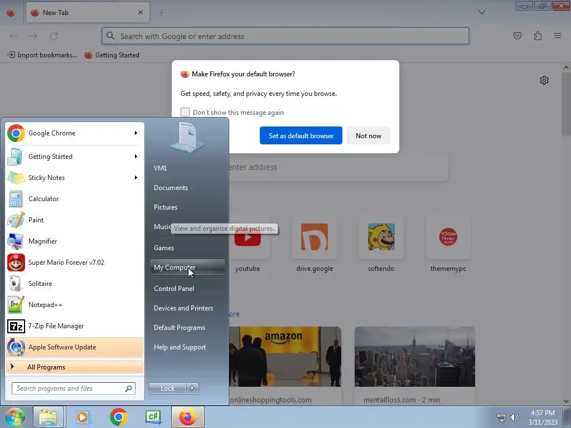Start the Magnifier program
Image resolution: width=571 pixels, height=428 pixels.
coord(75,241)
